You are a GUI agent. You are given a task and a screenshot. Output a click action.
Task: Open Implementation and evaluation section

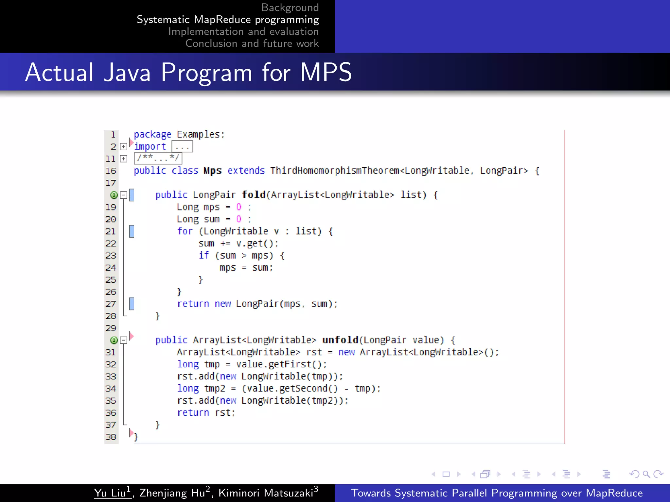pos(243,32)
